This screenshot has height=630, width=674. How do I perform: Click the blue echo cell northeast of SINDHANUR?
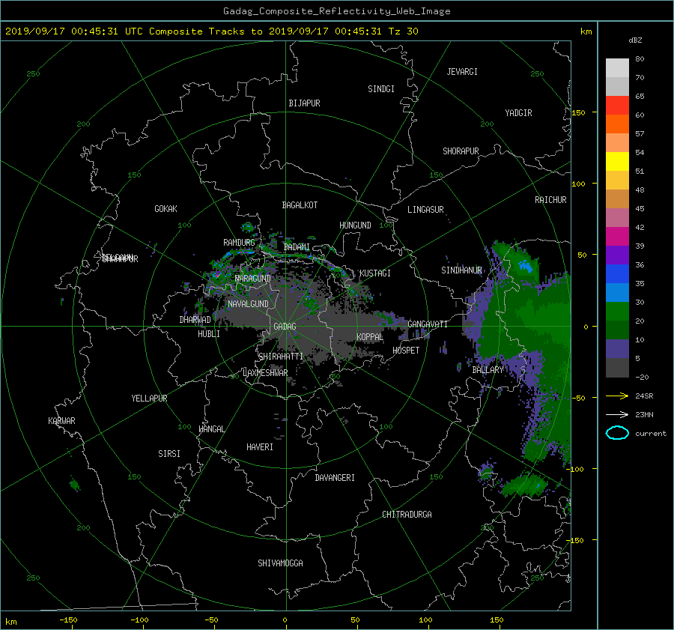(525, 266)
